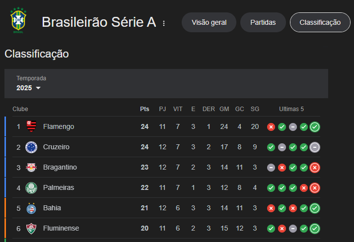Screen dimensions: 354x242
Task: Switch to the Partidas tab
Action: point(263,22)
